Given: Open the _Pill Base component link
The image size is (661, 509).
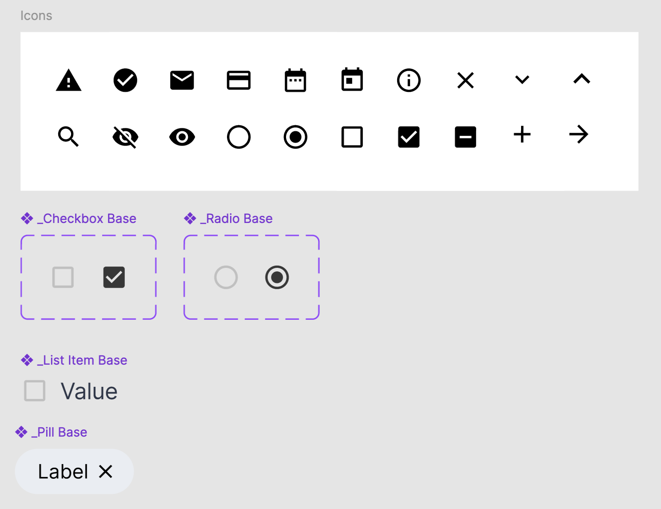Looking at the screenshot, I should (x=59, y=431).
